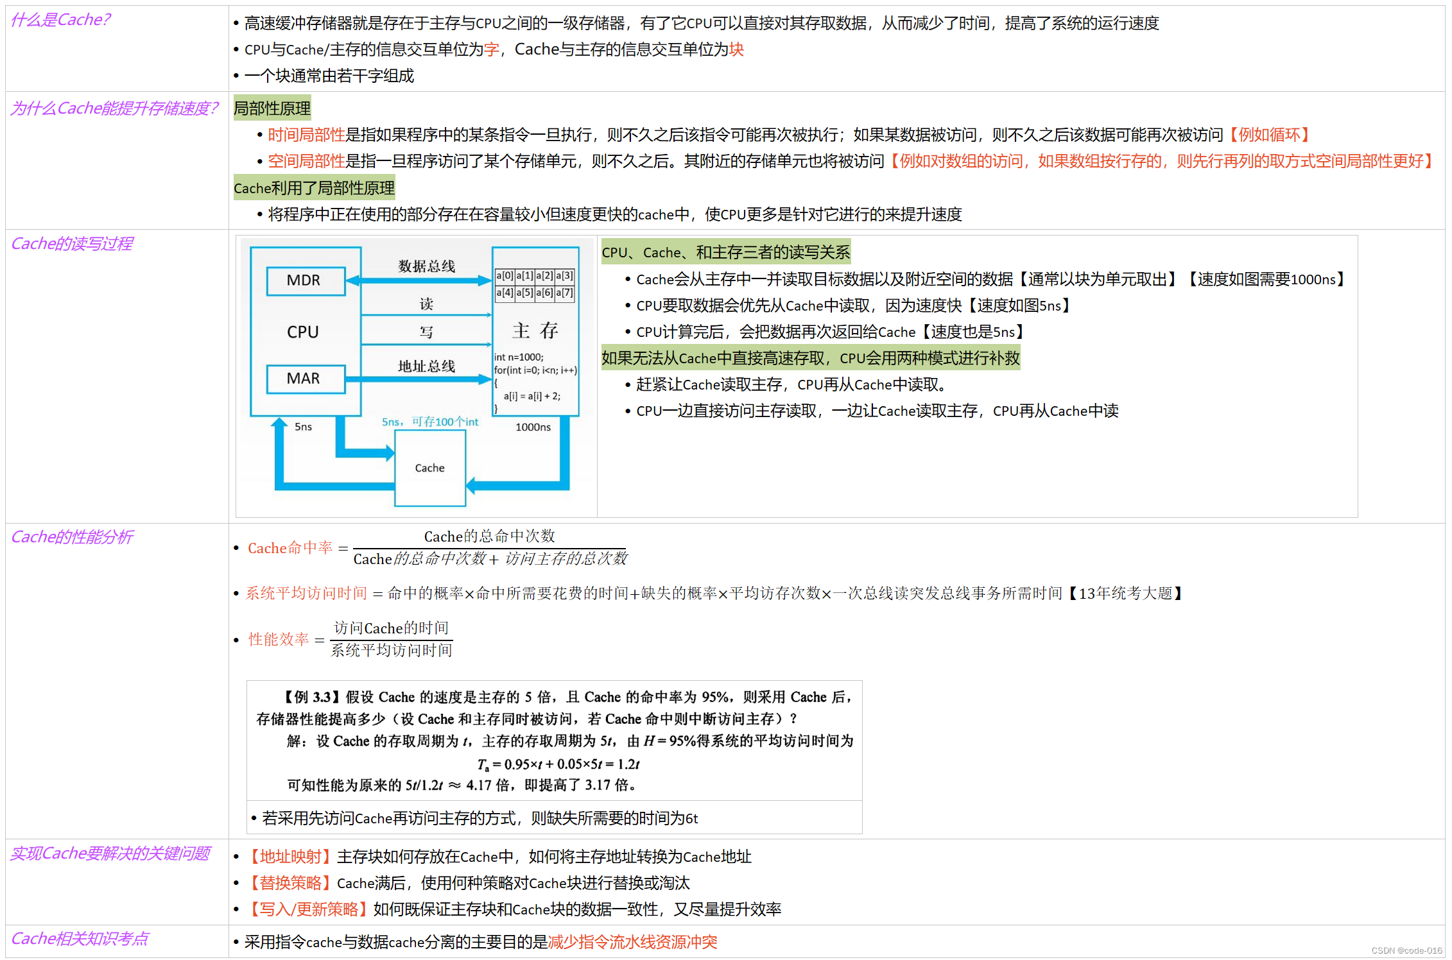Click the heading Cache相关知识考点
This screenshot has height=960, width=1452.
(80, 939)
